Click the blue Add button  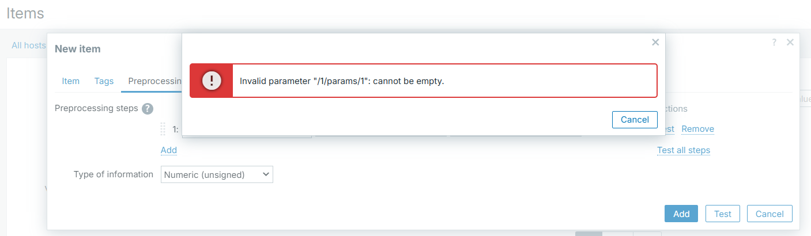tap(681, 214)
